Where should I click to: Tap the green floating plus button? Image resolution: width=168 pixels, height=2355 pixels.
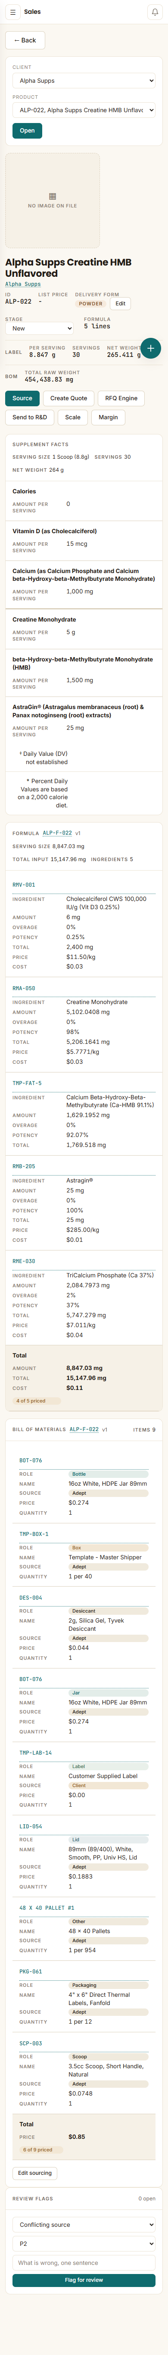click(151, 348)
